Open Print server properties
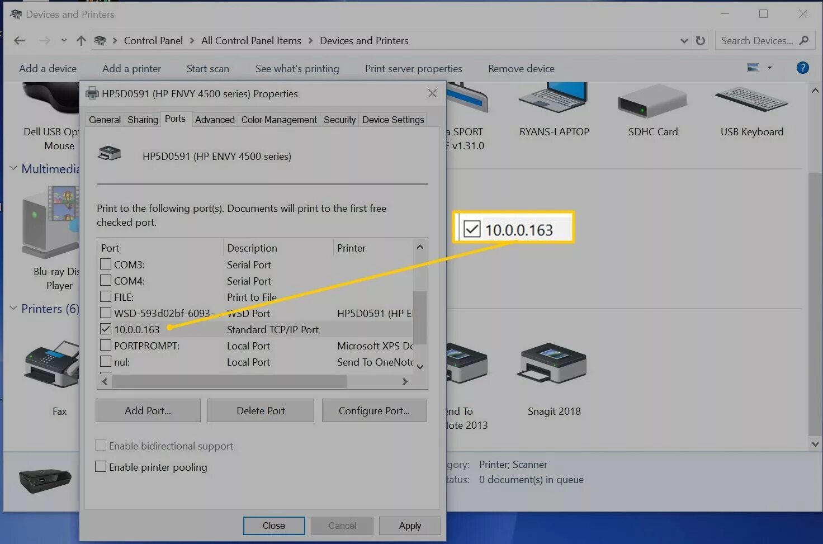 tap(414, 68)
